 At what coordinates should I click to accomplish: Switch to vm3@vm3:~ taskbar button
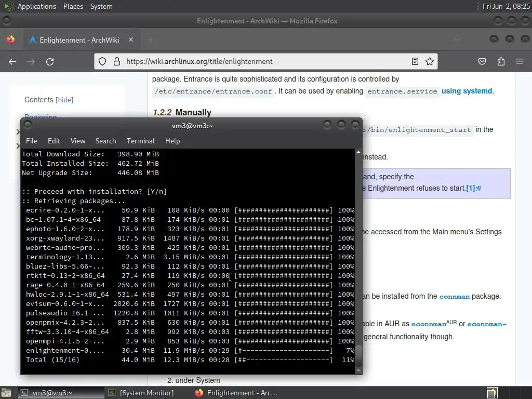pos(60,393)
